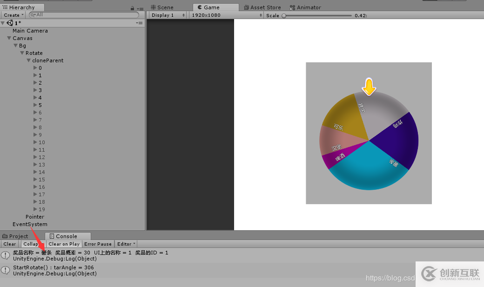
Task: Select the Pointer object
Action: tap(34, 217)
